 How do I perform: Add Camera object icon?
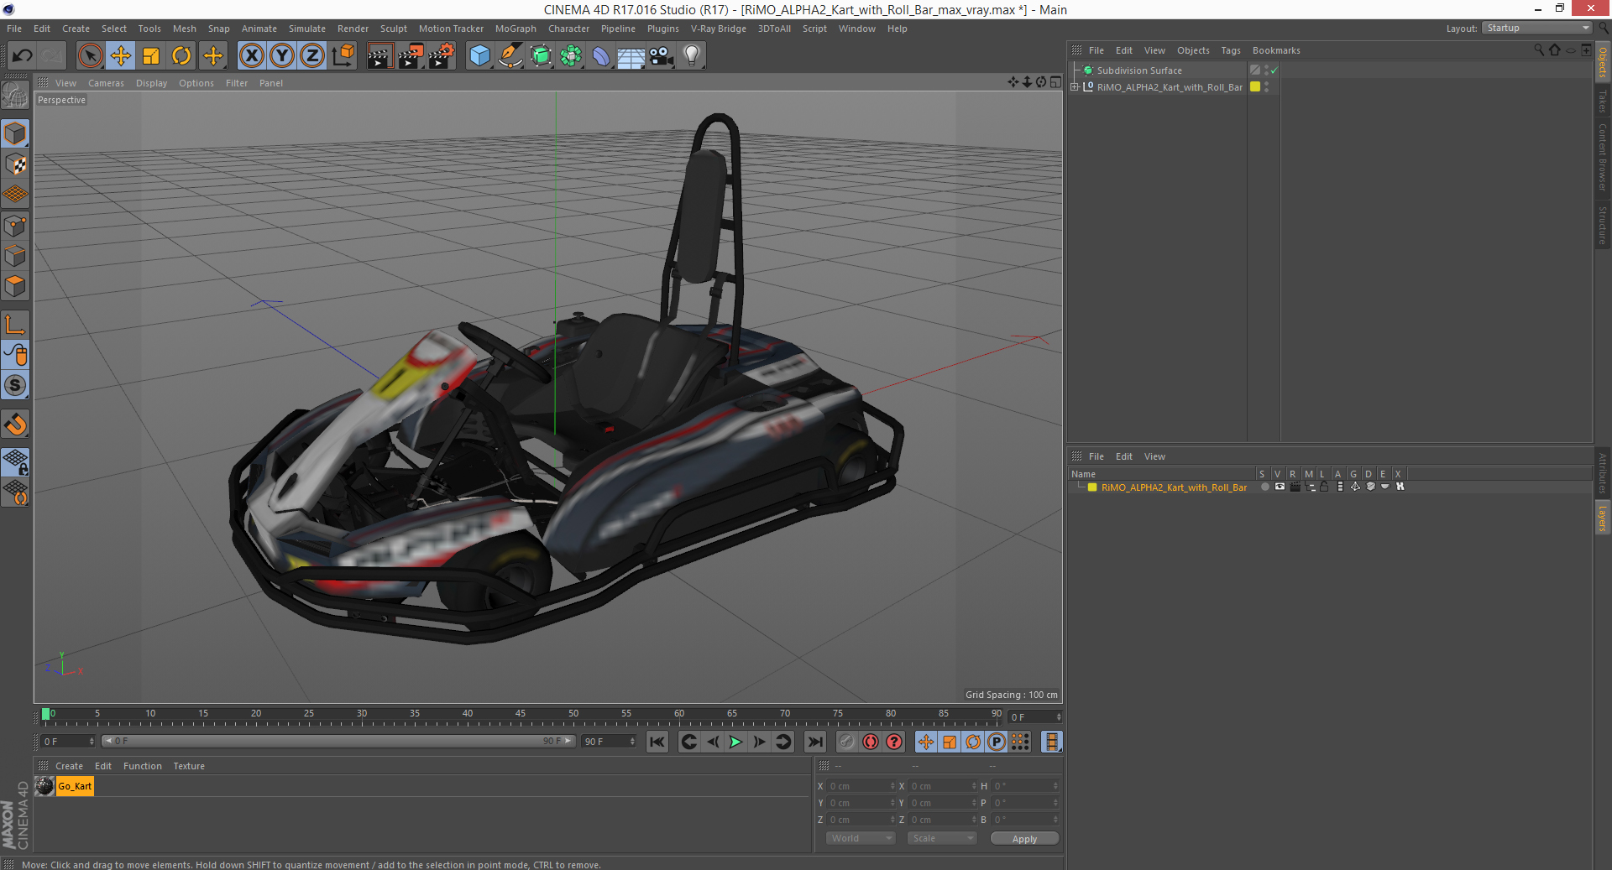662,56
